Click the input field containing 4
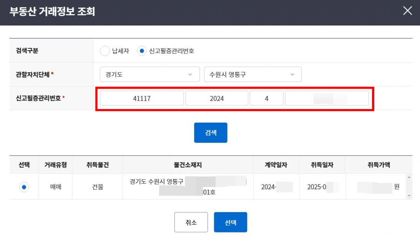 [x=267, y=98]
